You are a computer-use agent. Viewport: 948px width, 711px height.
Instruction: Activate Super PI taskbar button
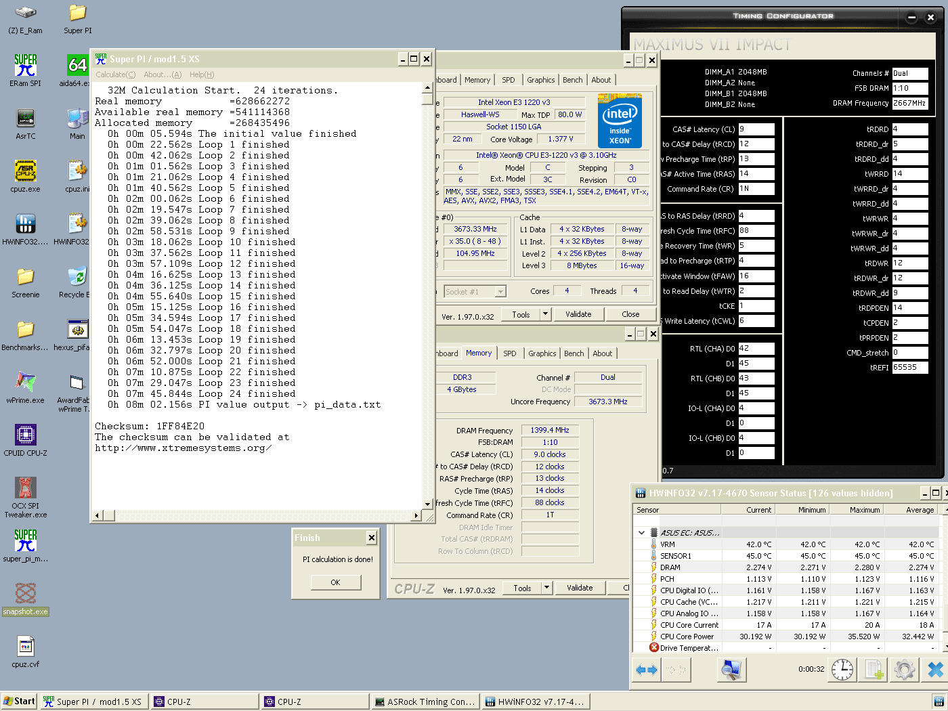93,702
